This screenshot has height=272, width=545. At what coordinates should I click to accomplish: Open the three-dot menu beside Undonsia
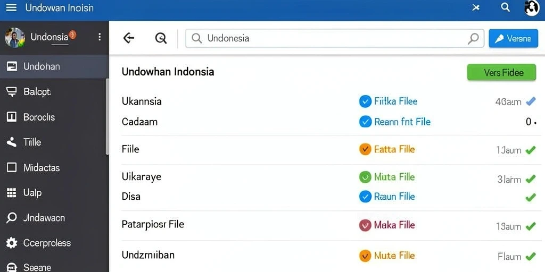pos(100,37)
